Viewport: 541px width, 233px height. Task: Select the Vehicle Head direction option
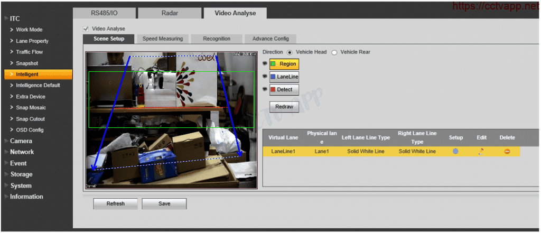(290, 52)
